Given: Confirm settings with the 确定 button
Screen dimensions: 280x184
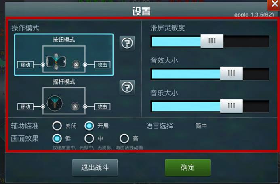Looking at the screenshot, I should [x=188, y=167].
